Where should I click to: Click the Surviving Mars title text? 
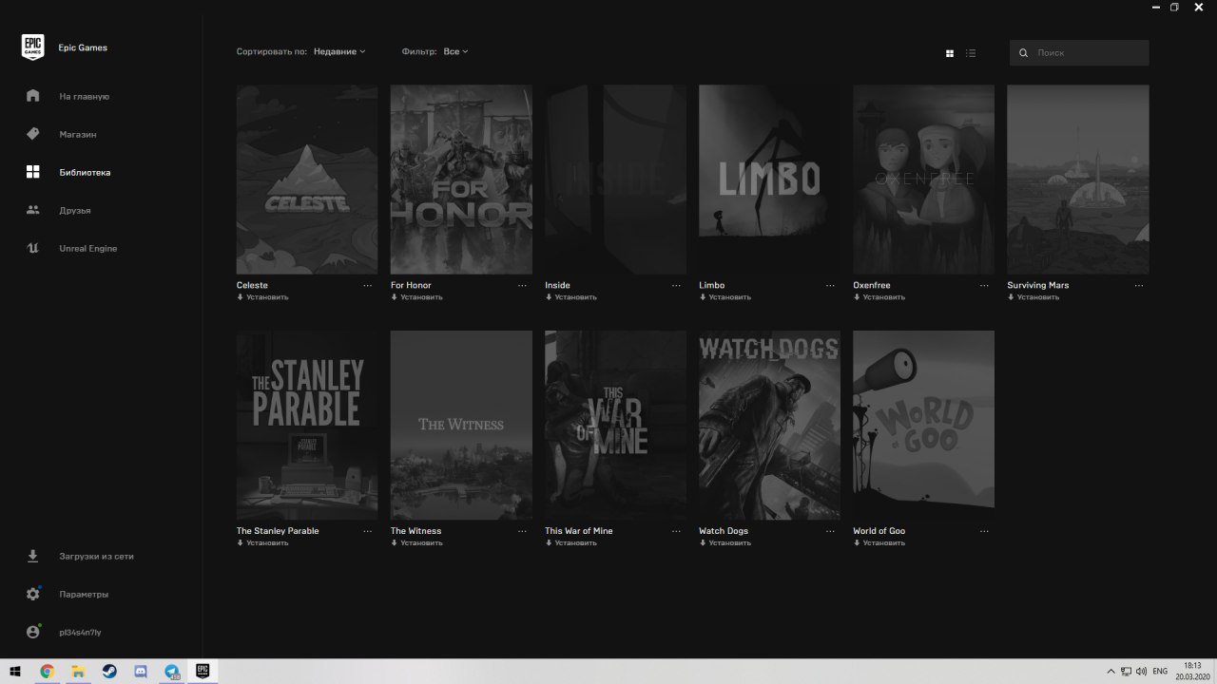(x=1038, y=285)
